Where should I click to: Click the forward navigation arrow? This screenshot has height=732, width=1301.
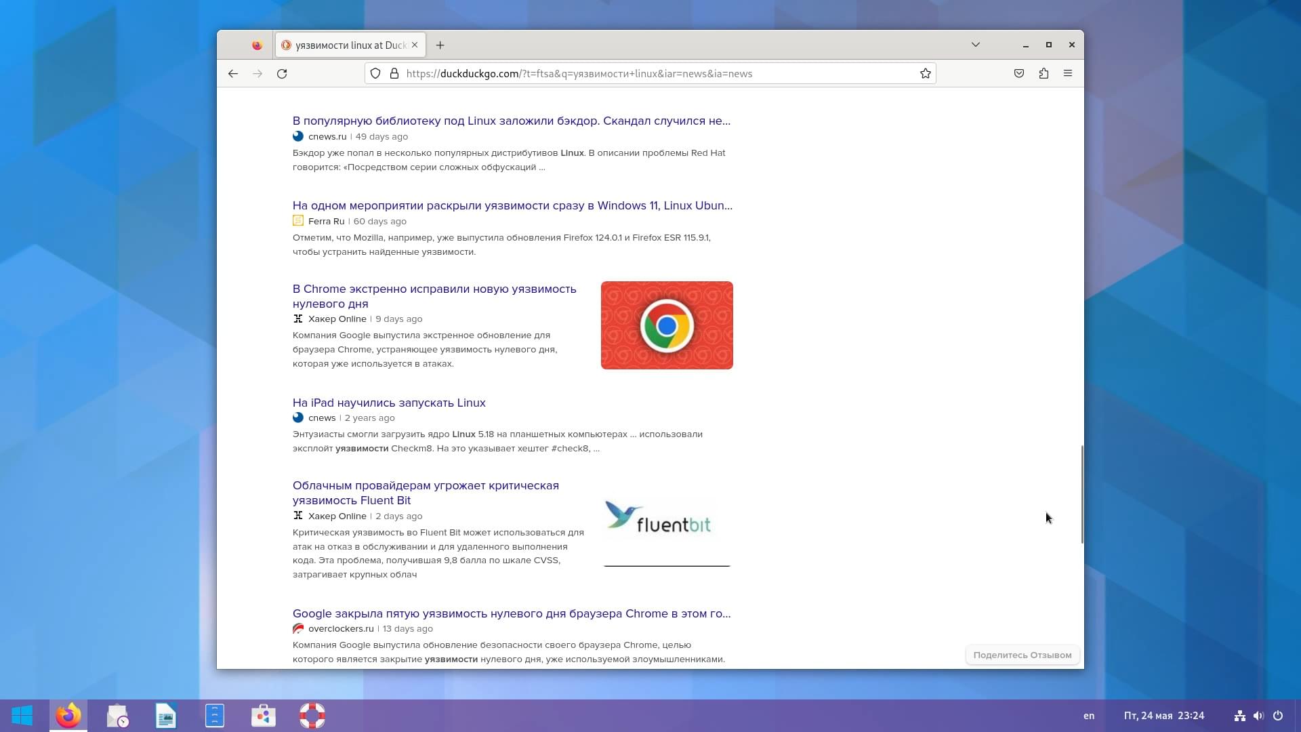pyautogui.click(x=257, y=74)
